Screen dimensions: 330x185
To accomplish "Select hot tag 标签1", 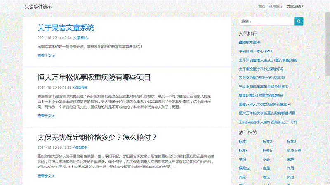I will tap(243, 142).
